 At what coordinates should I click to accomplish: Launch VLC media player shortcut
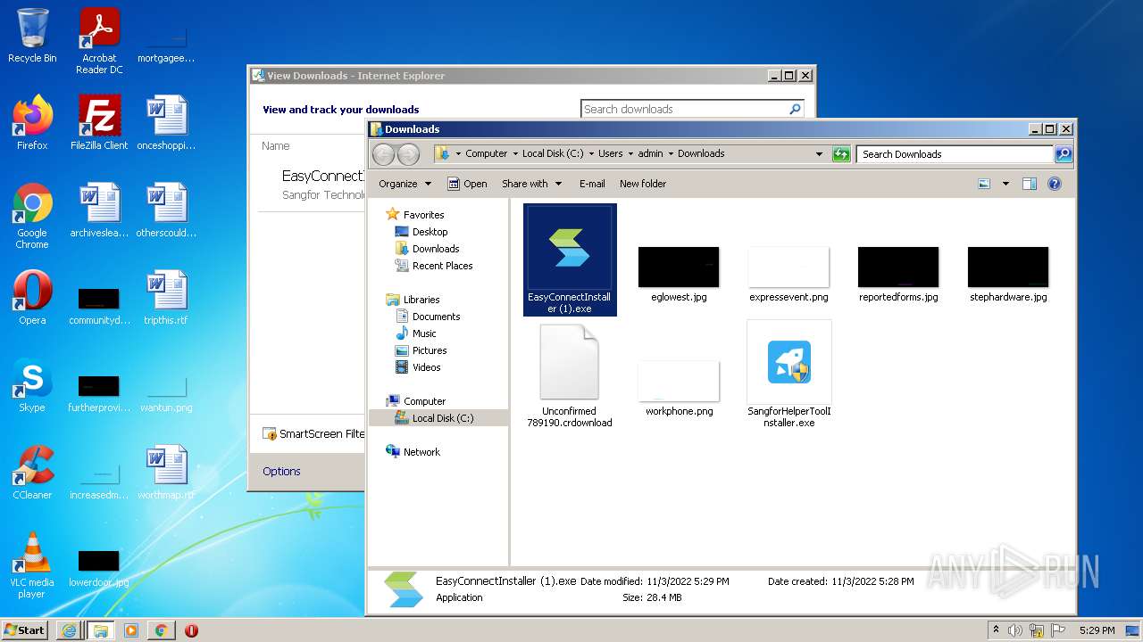point(32,565)
